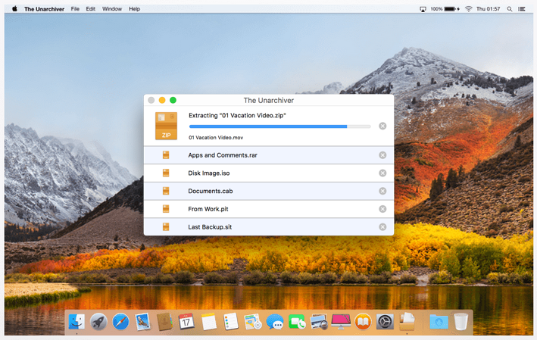The image size is (537, 340).
Task: Select the Last Backup.sit row
Action: point(269,226)
